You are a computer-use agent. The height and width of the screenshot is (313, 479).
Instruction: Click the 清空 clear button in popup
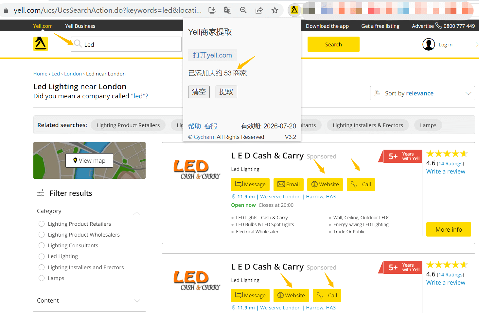click(199, 92)
